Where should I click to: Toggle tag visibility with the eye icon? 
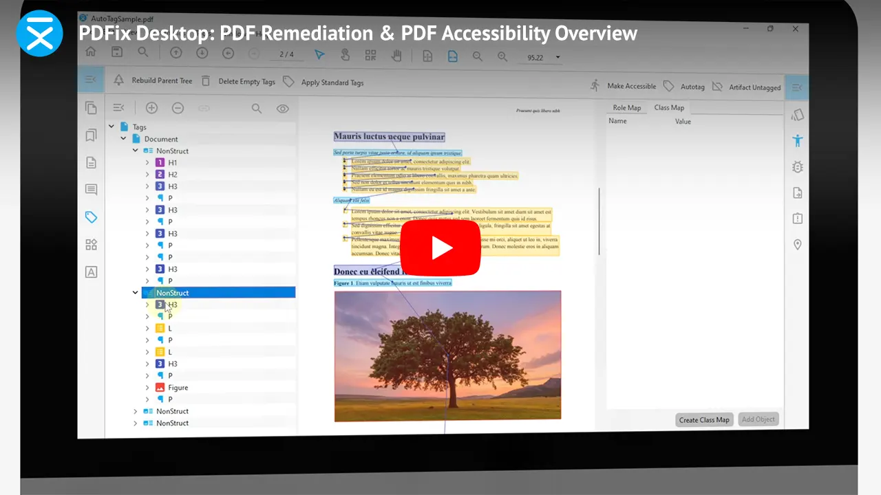282,109
